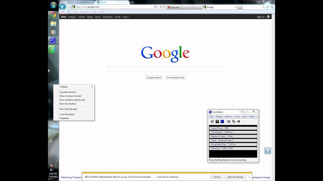Click the Google search input box
This screenshot has width=323, height=181.
tap(166, 70)
